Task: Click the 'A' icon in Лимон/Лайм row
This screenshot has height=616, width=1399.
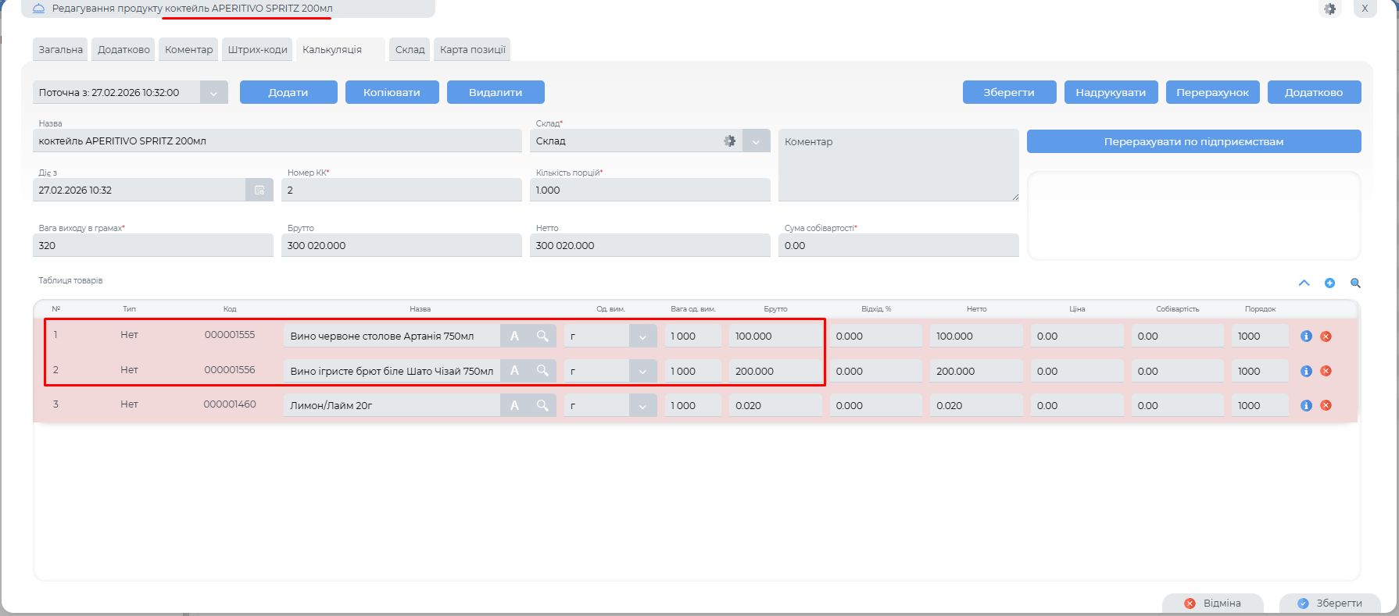Action: pos(514,405)
